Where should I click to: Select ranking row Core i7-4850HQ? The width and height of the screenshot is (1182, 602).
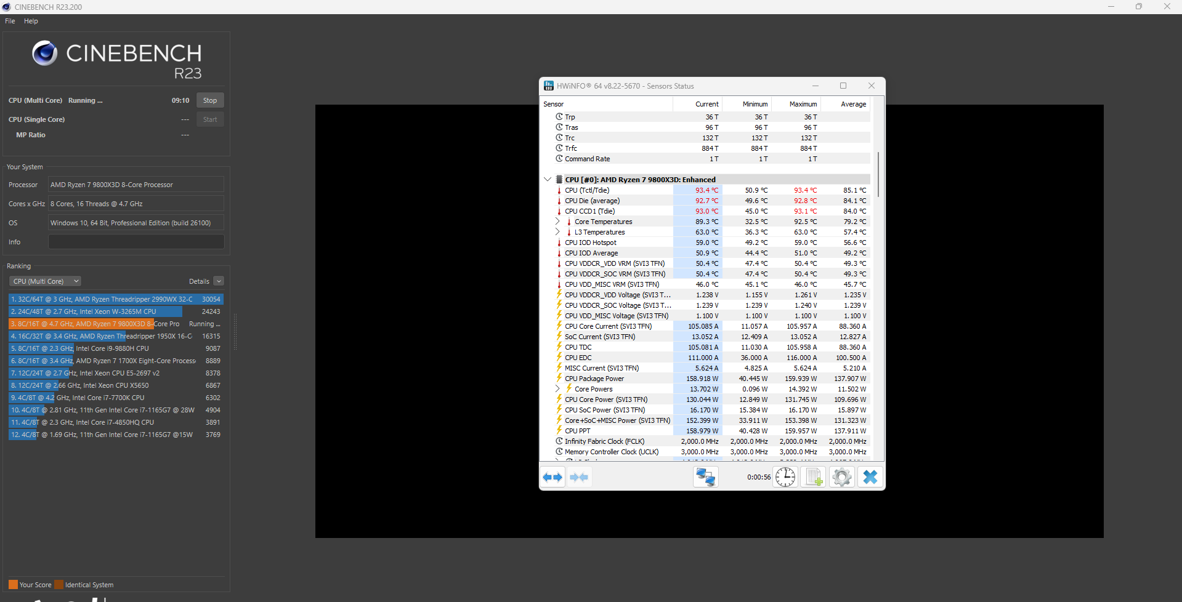[x=116, y=422]
